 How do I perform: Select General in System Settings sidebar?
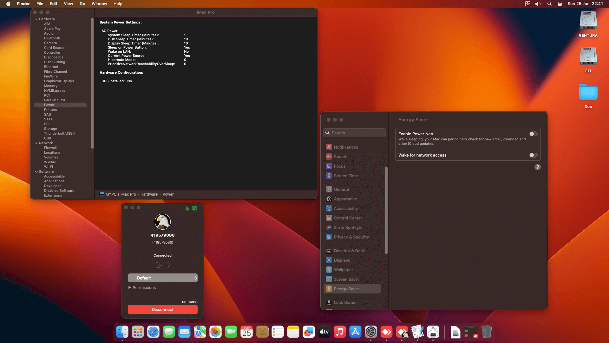353,189
